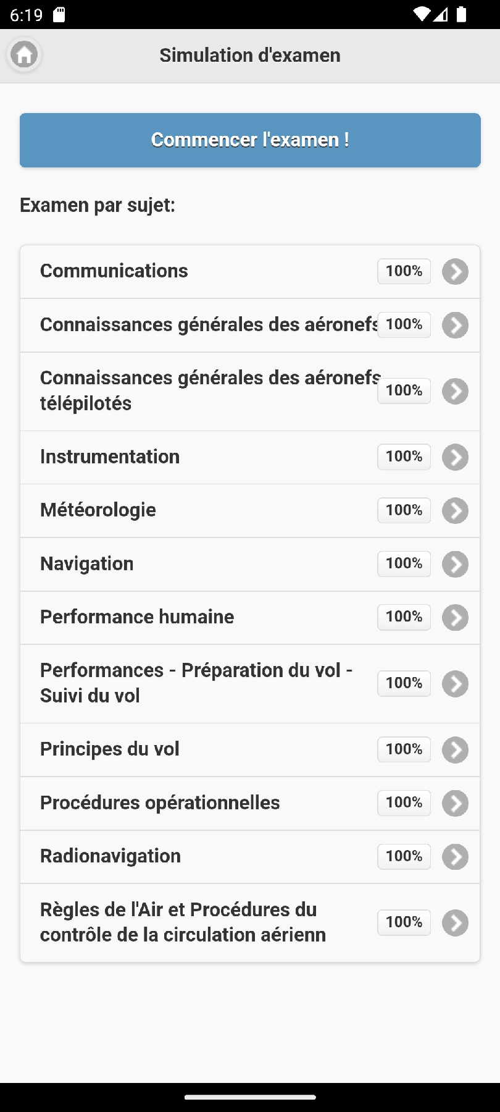The image size is (500, 1112).
Task: Tap the chevron on Performance humaine row
Action: point(455,618)
